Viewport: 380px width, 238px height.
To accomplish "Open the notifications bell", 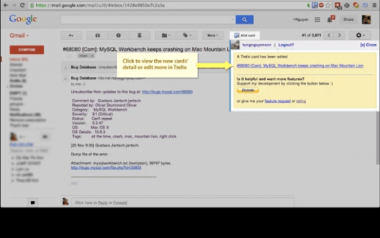I will pyautogui.click(x=330, y=20).
